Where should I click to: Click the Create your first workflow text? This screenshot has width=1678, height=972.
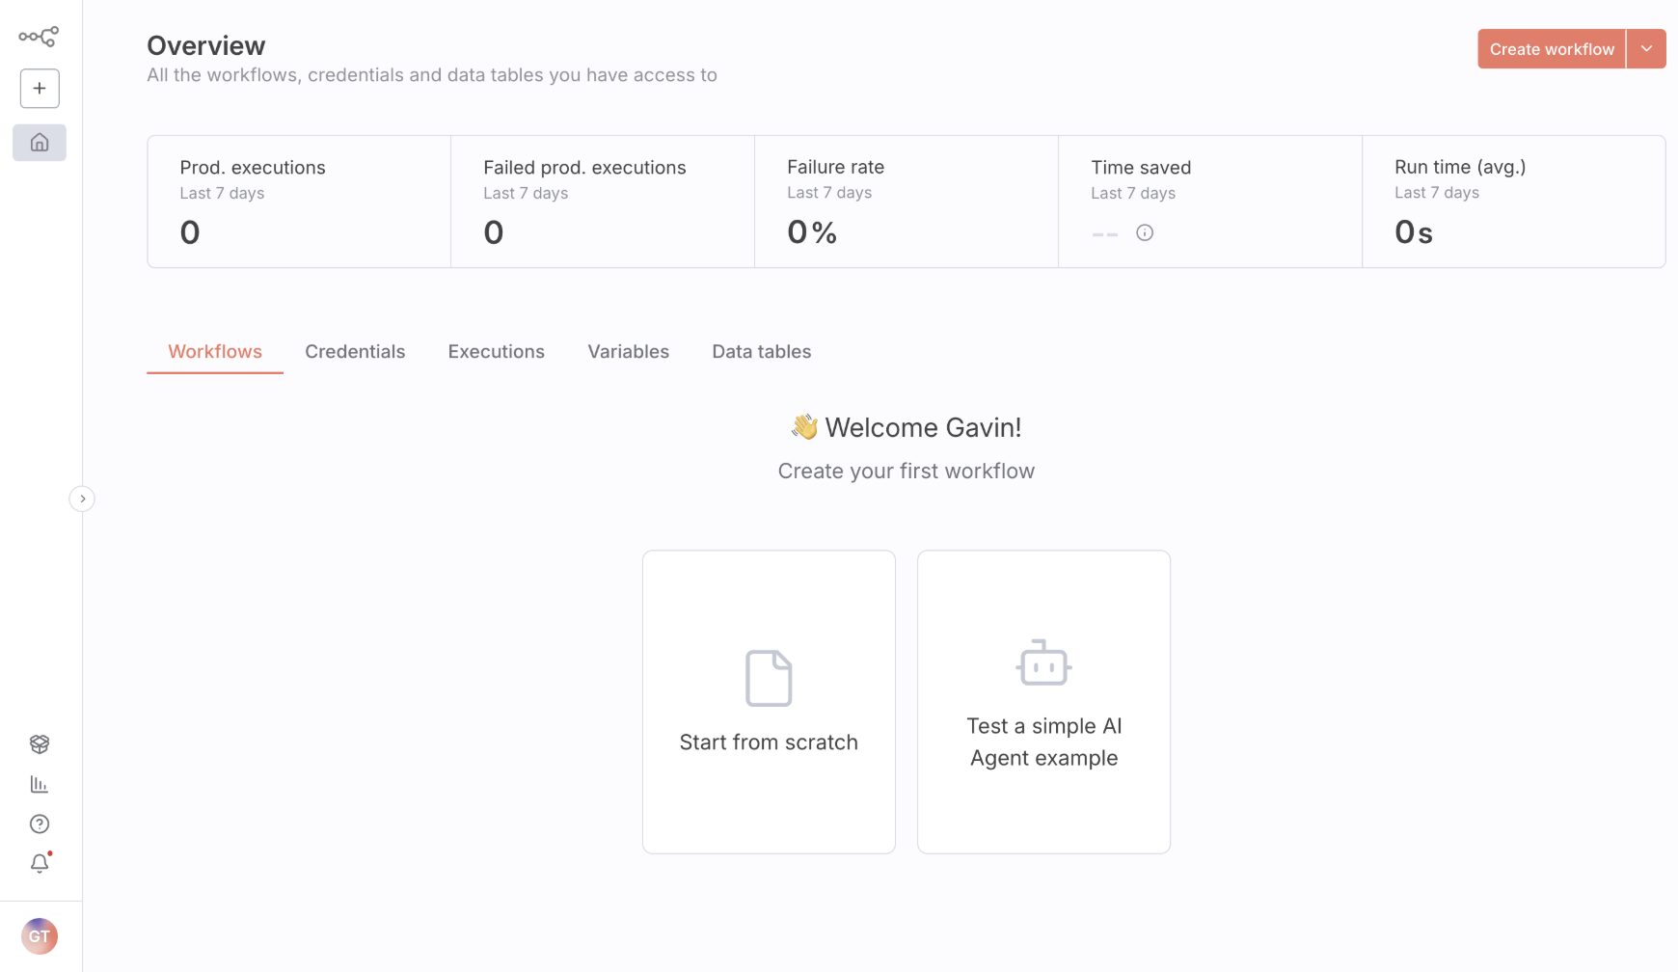907,472
